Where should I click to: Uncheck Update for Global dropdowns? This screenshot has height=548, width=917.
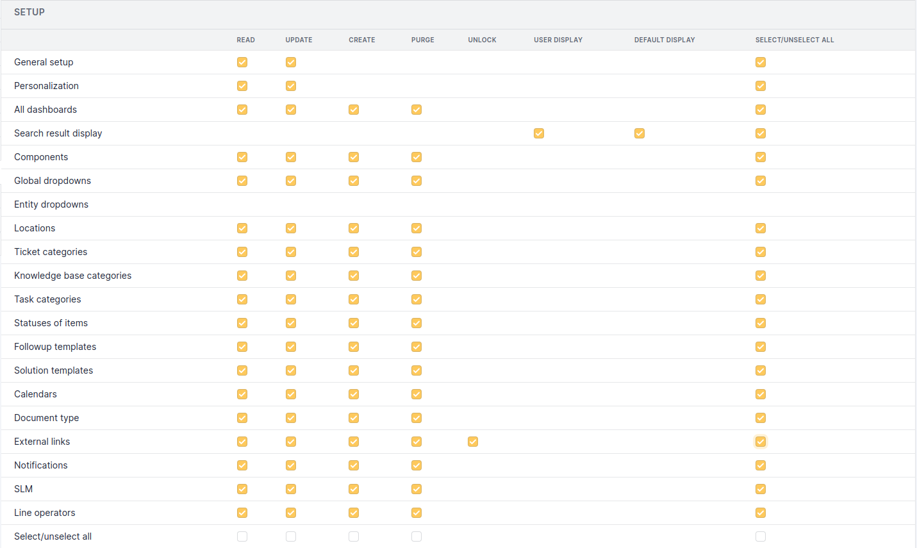point(291,181)
